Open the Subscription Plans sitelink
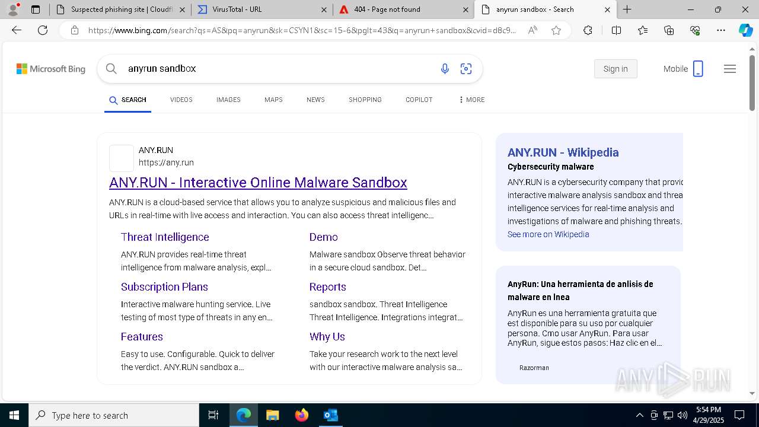The image size is (759, 427). (x=164, y=286)
